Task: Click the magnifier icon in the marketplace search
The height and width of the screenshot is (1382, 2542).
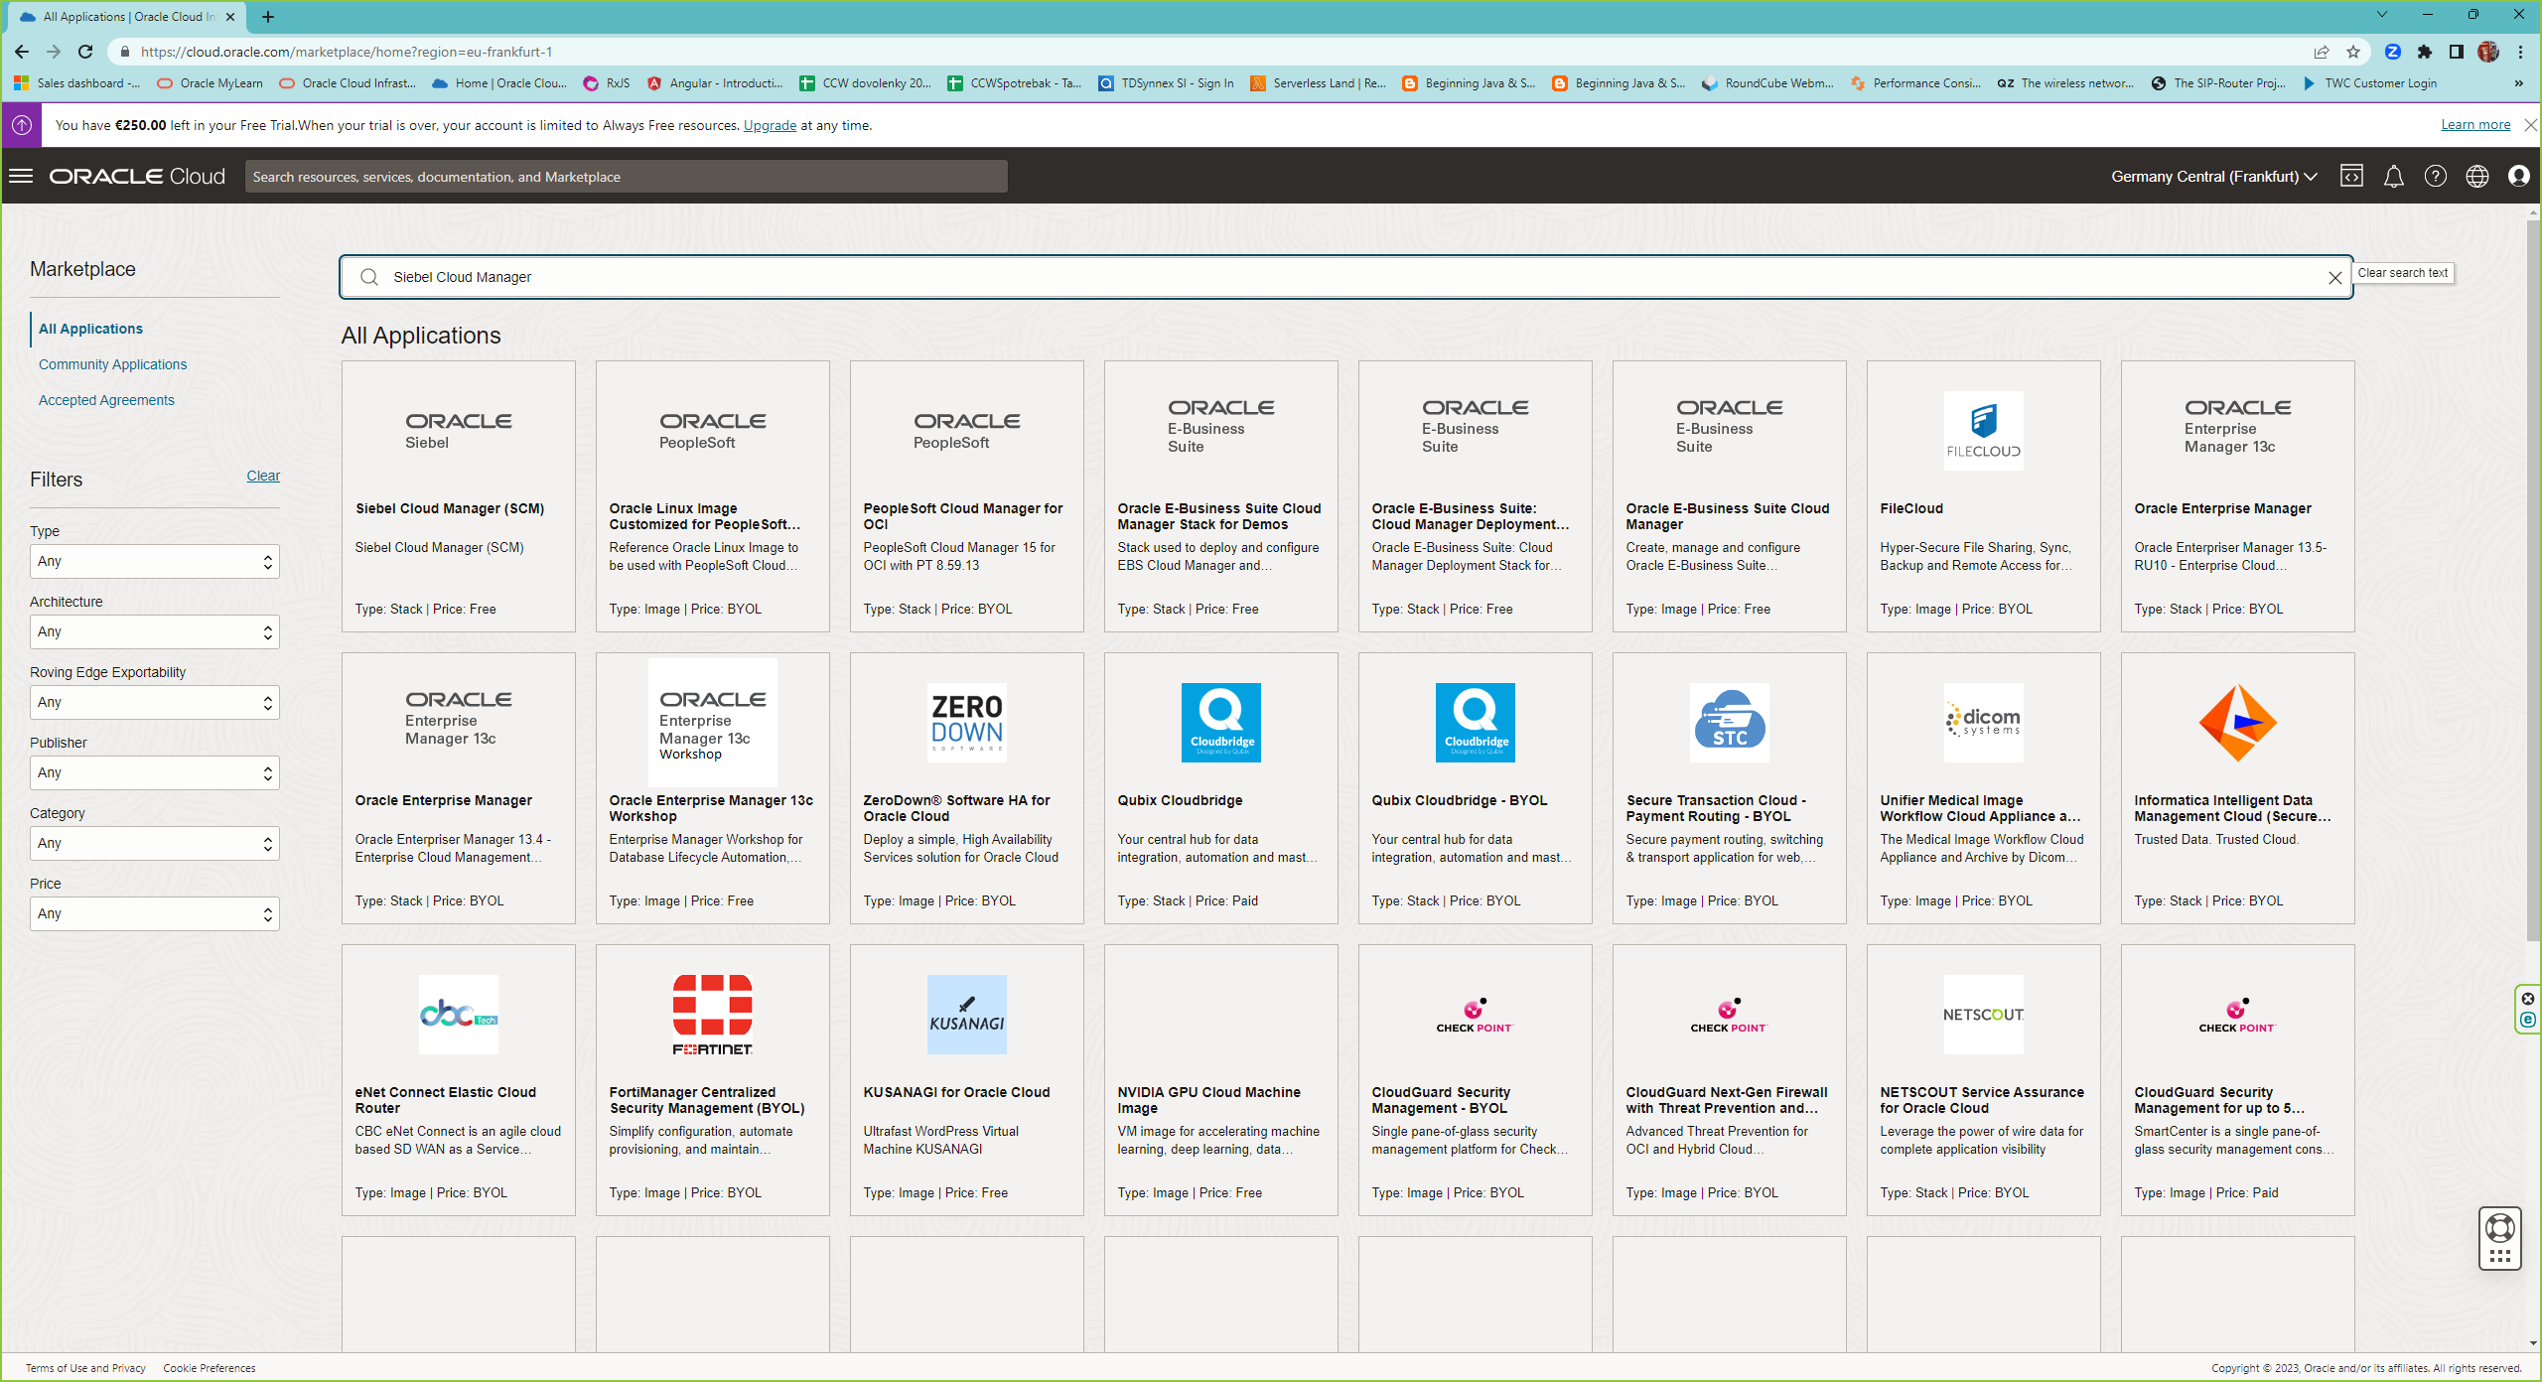Action: click(369, 277)
